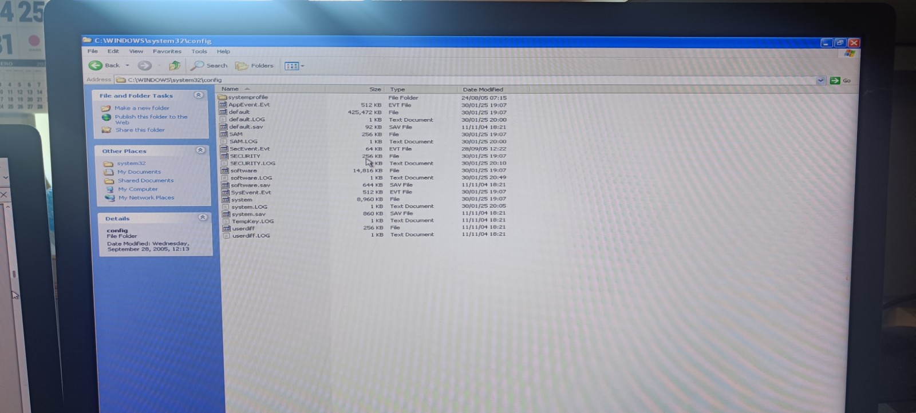This screenshot has height=413, width=916.
Task: Collapse the File and Folder Tasks panel
Action: (199, 95)
